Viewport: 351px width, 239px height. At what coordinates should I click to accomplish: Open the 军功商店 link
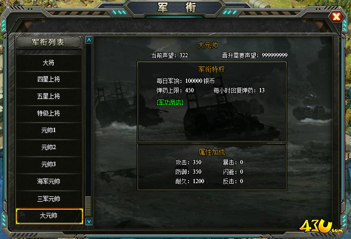pyautogui.click(x=170, y=102)
